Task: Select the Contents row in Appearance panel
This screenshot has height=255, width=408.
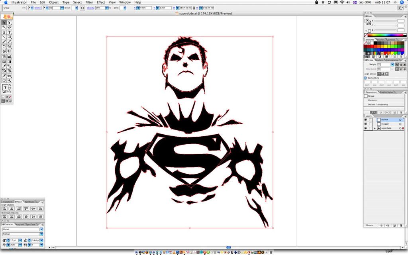Action: tap(384, 100)
